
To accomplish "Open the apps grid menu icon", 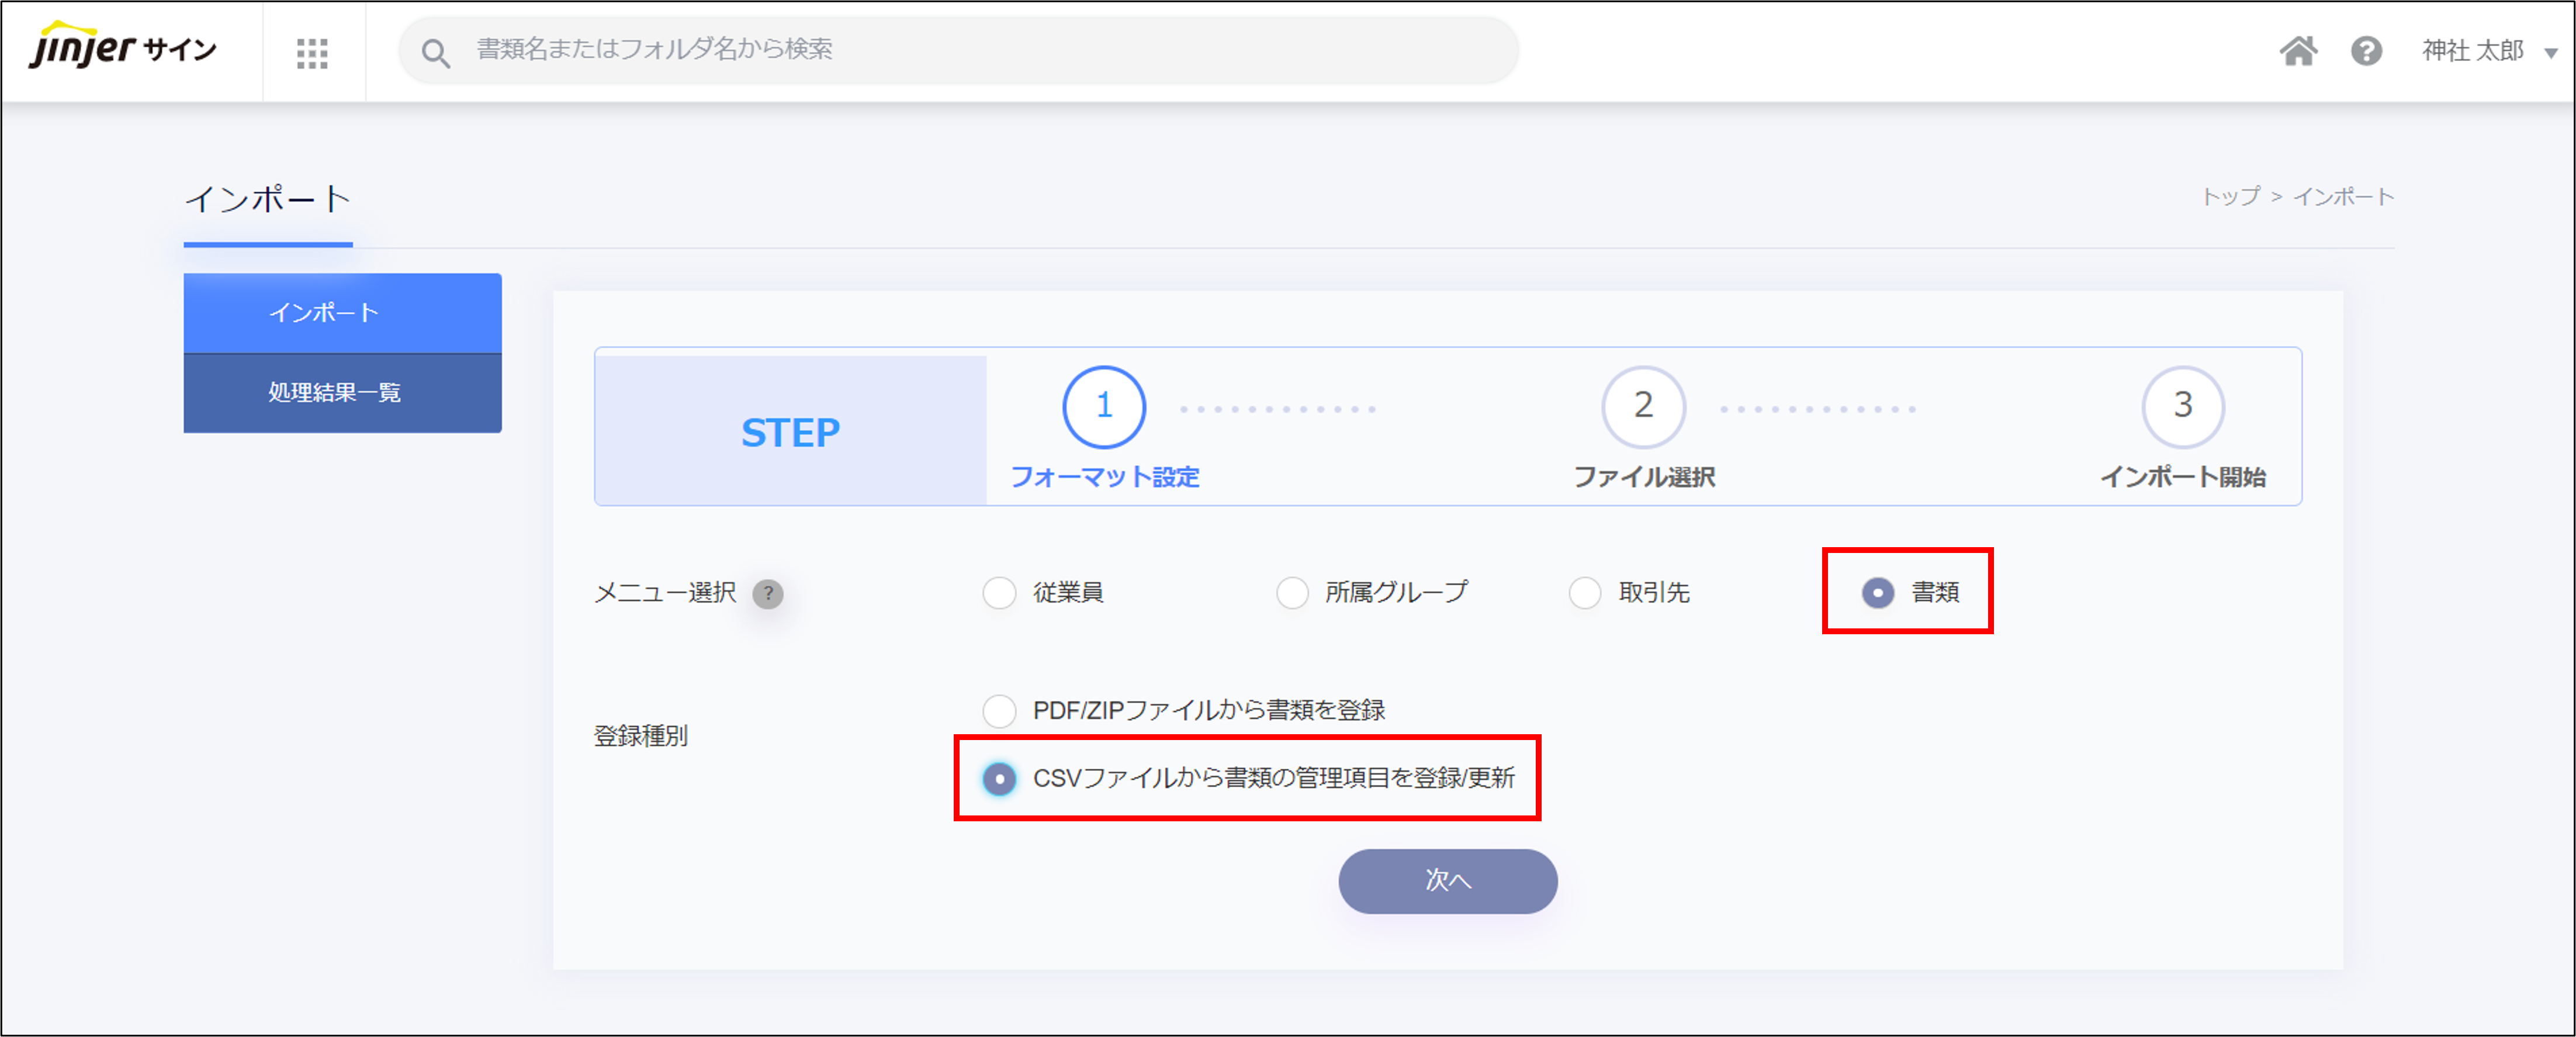I will (312, 53).
